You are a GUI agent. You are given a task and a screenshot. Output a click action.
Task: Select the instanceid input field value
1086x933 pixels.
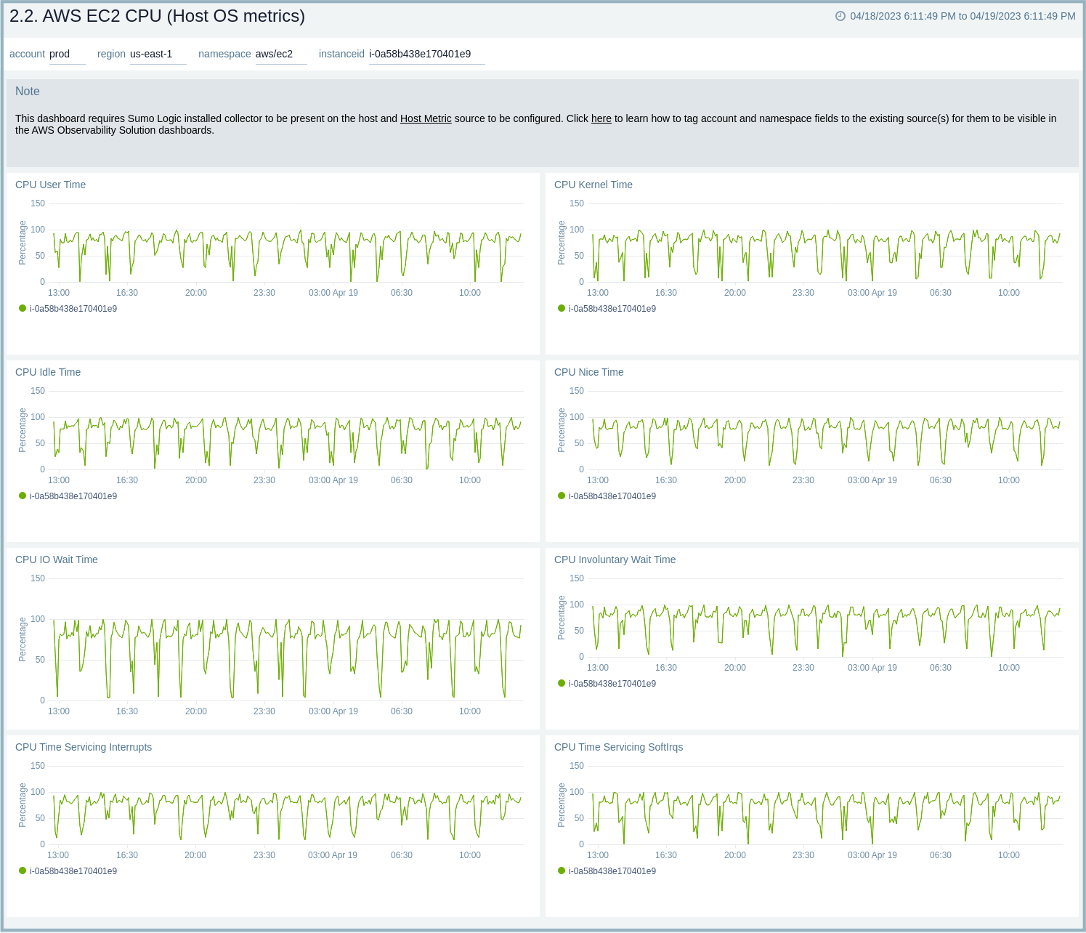[420, 53]
